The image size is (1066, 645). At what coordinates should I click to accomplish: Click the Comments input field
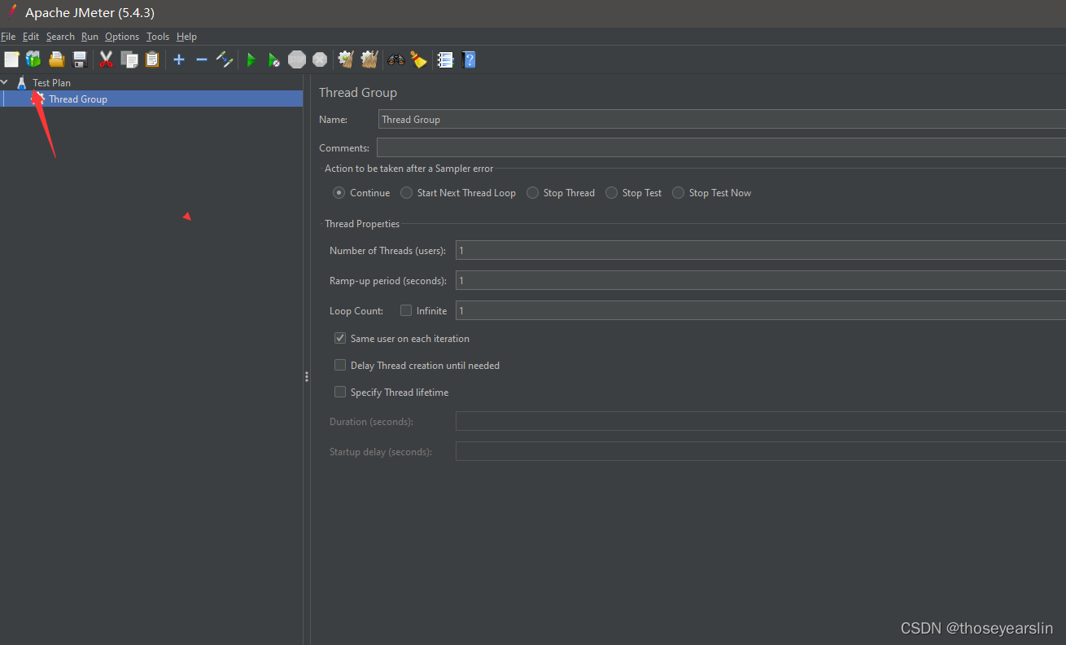(x=721, y=147)
